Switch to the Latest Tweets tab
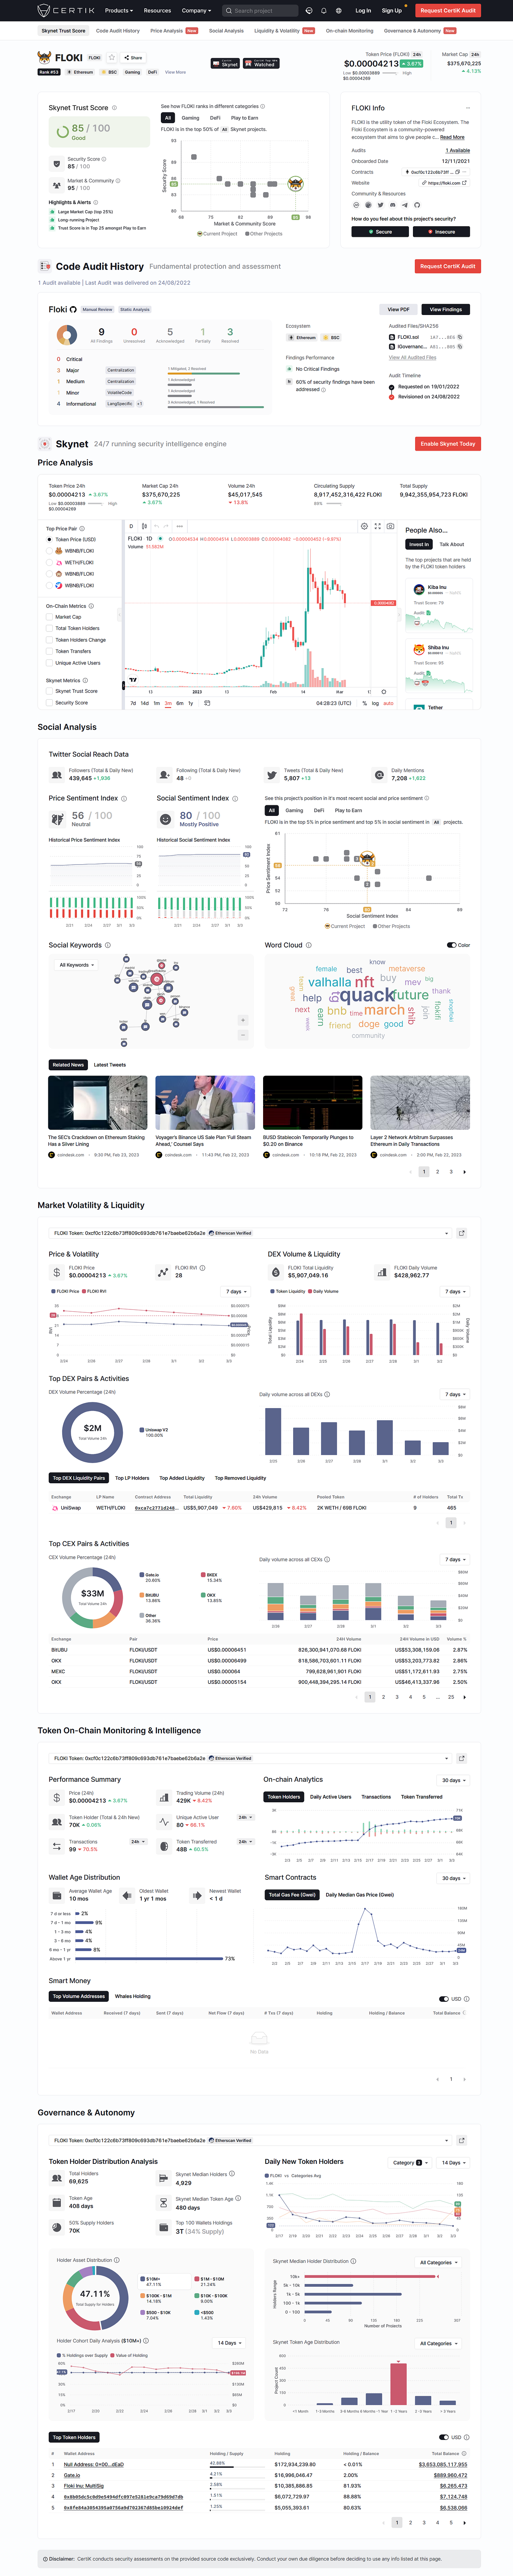 tap(110, 1065)
